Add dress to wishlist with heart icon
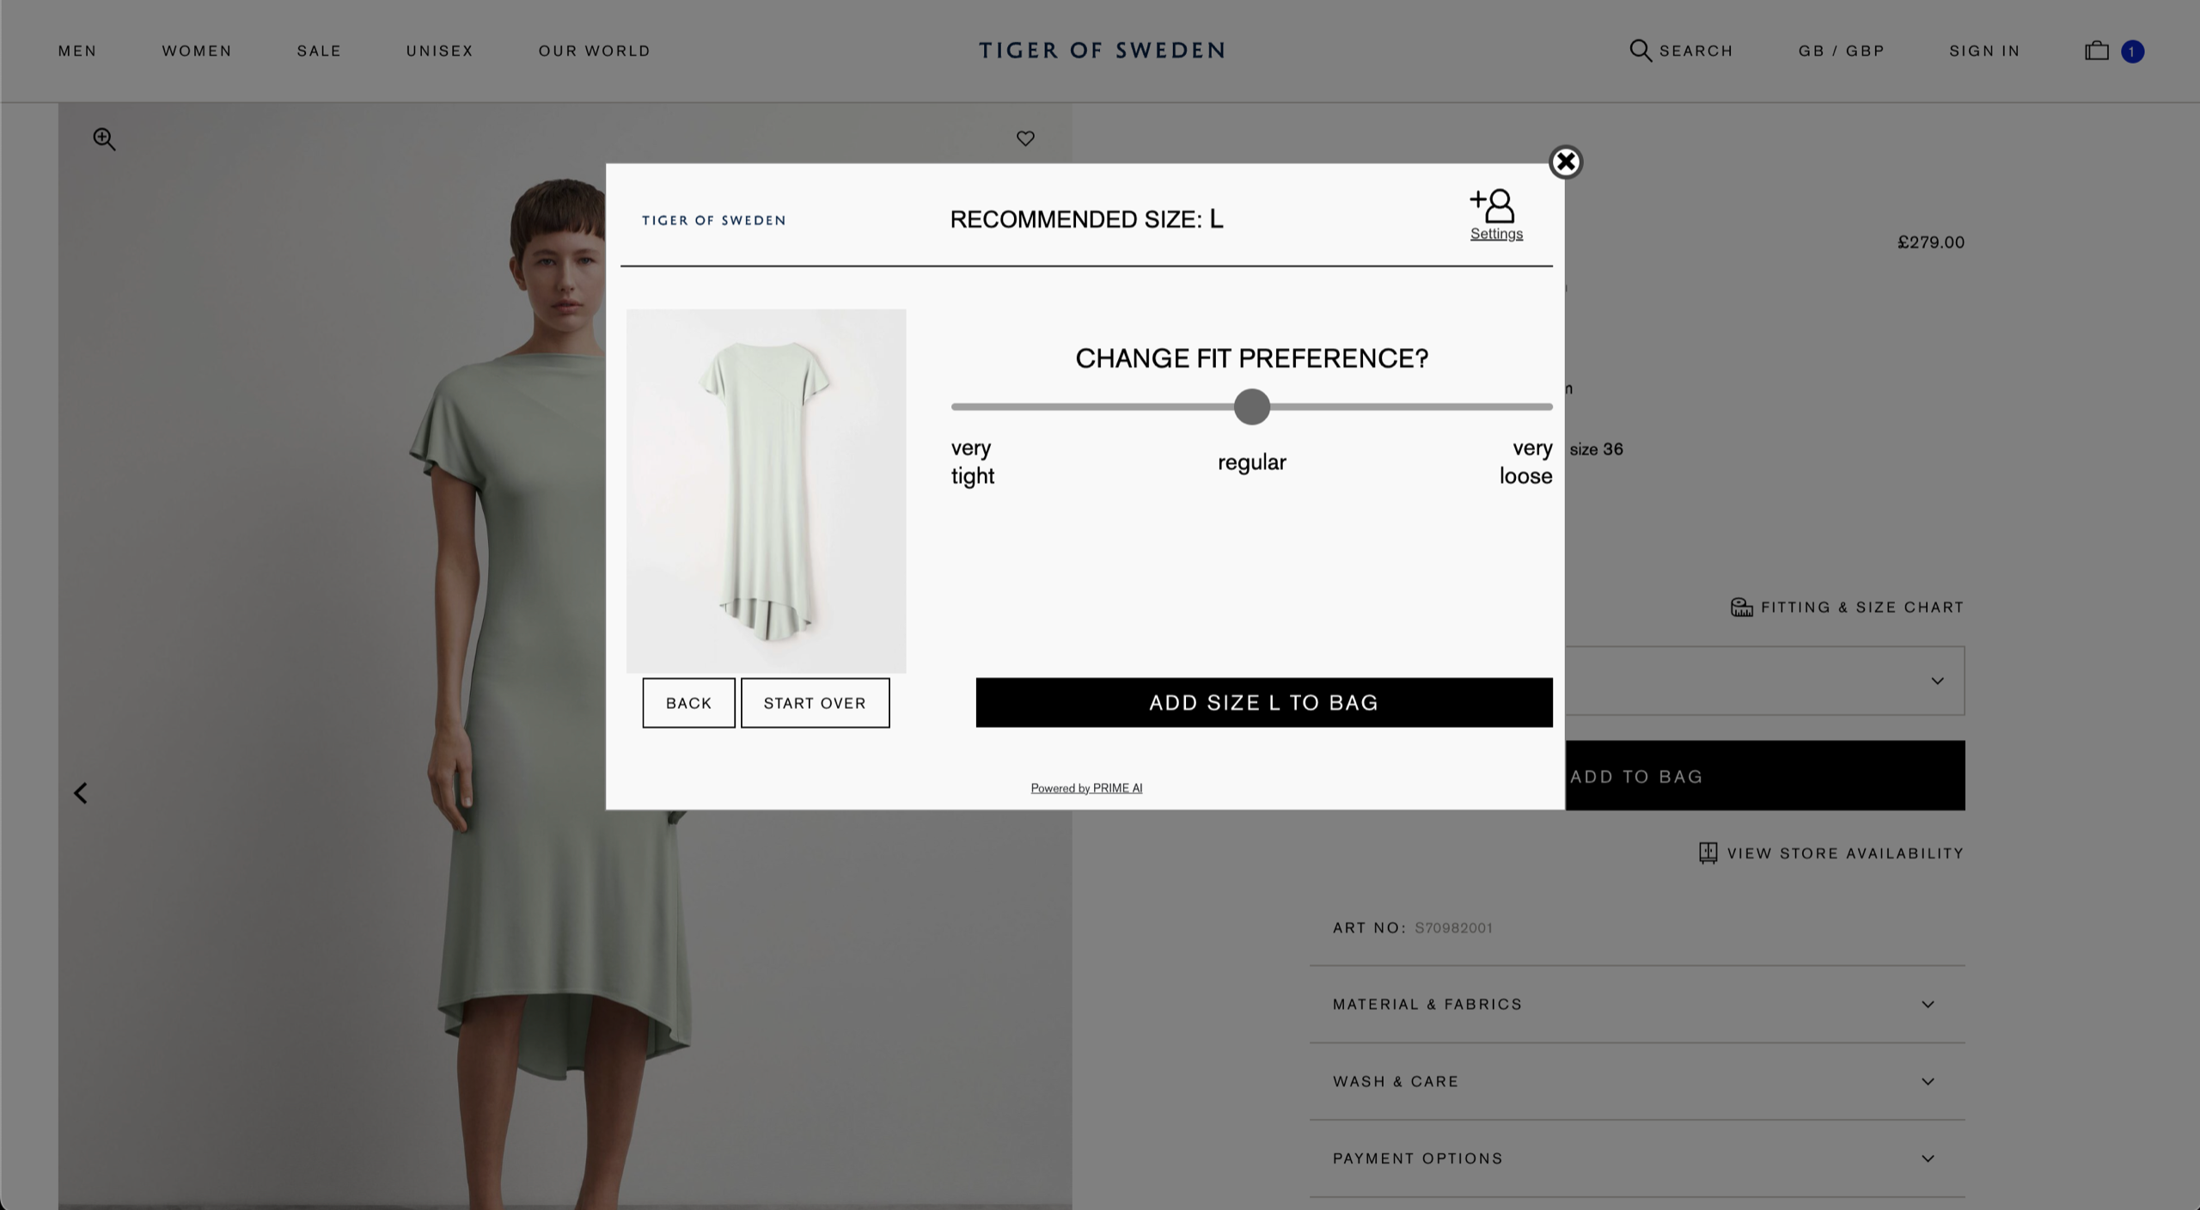Screen dimensions: 2200x1210 click(1025, 138)
